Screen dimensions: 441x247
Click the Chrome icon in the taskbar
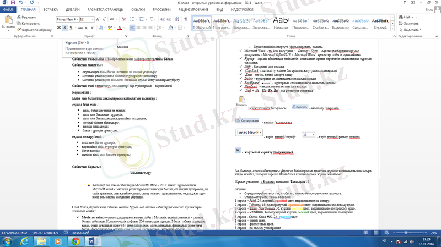coord(76,241)
